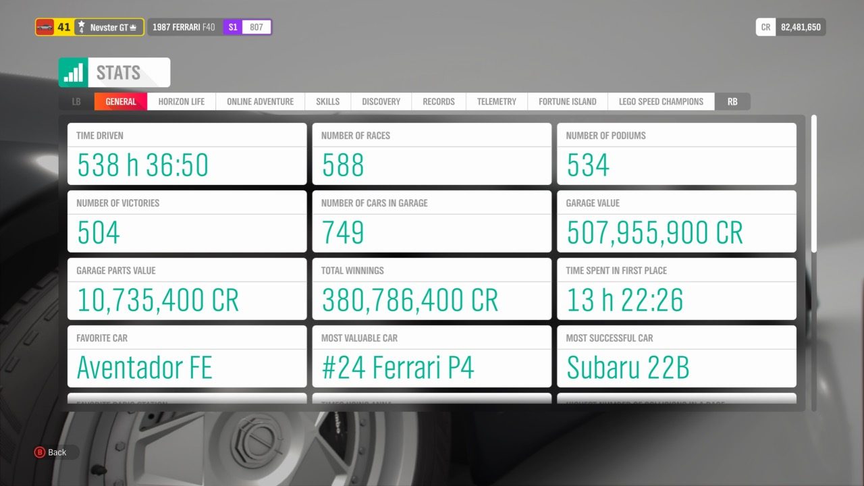Screen dimensions: 864x486
Task: Click the star rank 4 badge icon
Action: (81, 27)
